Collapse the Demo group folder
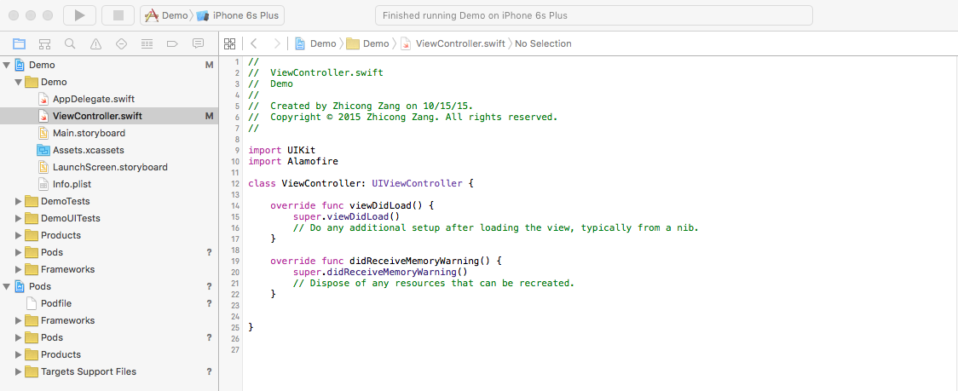 pyautogui.click(x=19, y=82)
